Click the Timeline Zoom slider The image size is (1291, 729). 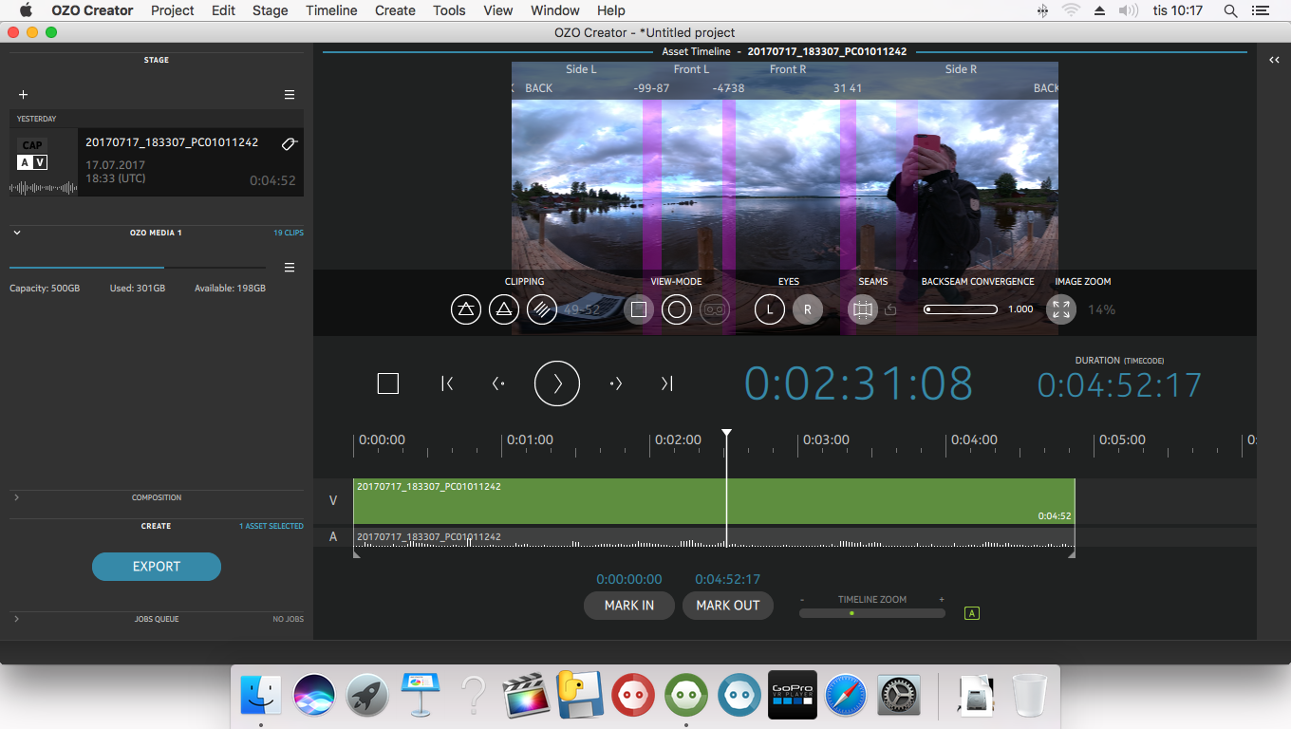(x=872, y=613)
